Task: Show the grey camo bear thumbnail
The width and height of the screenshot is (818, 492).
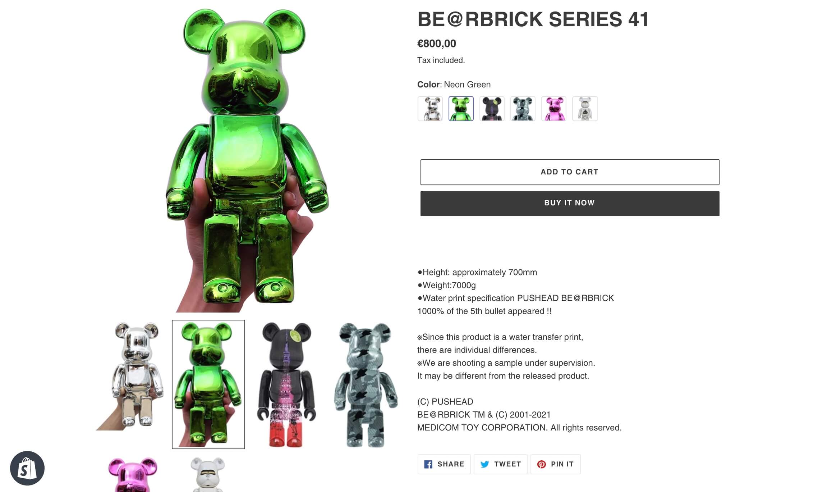Action: (365, 384)
